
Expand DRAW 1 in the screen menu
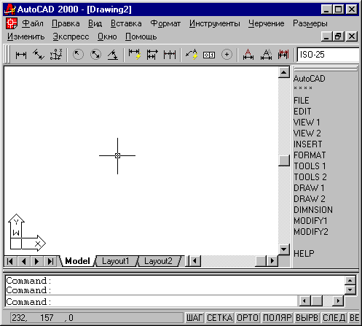(309, 188)
